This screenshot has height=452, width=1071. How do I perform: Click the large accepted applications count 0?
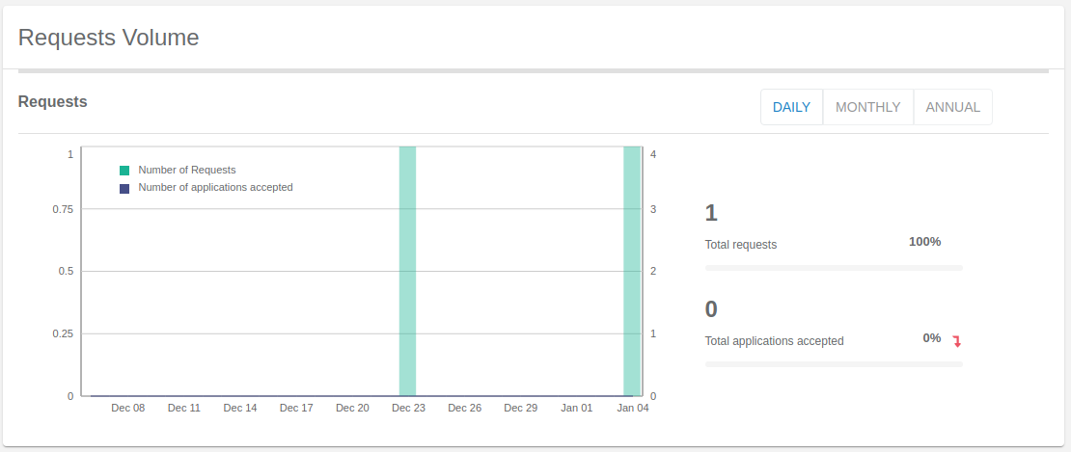tap(711, 308)
